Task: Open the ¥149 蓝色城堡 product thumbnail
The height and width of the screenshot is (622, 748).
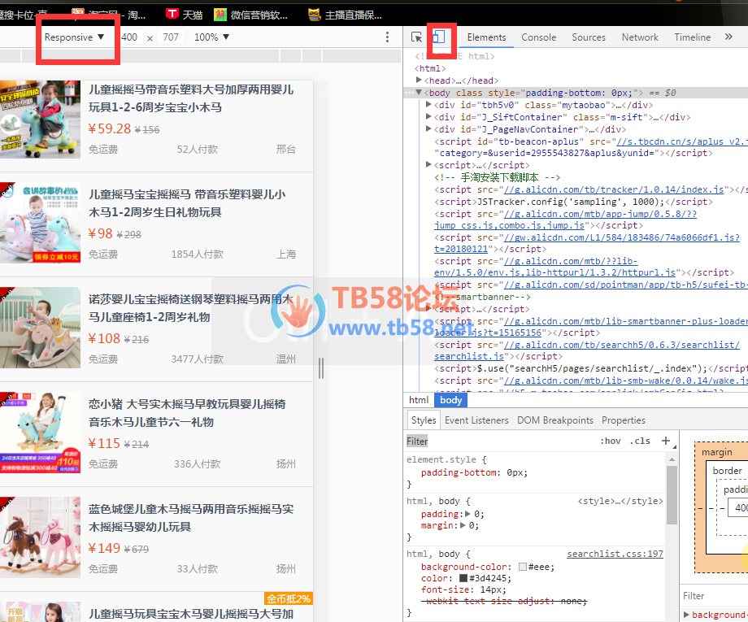Action: coord(40,537)
